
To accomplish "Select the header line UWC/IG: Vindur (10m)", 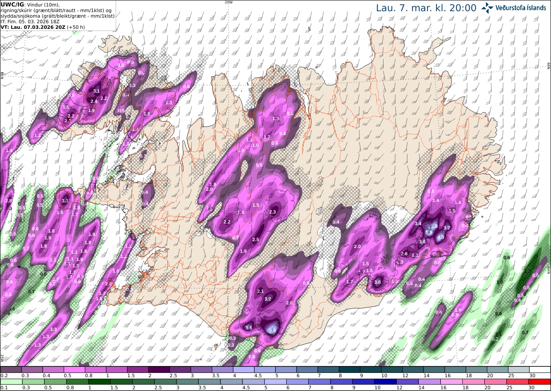I will coord(30,4).
